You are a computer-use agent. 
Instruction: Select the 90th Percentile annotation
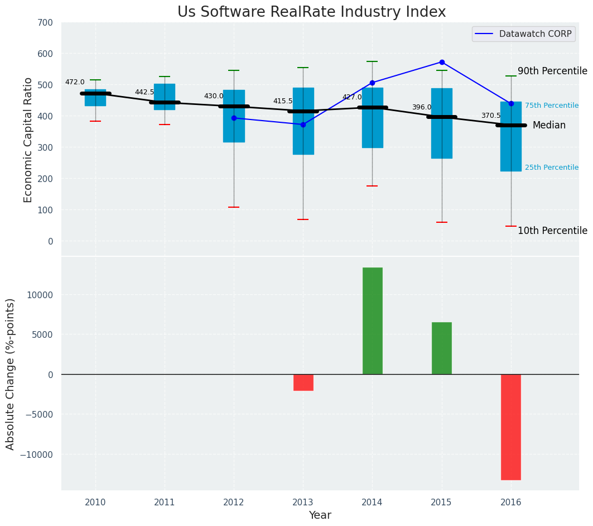point(552,71)
